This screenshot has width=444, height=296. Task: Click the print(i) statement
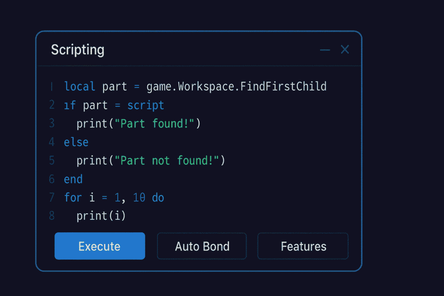[101, 216]
